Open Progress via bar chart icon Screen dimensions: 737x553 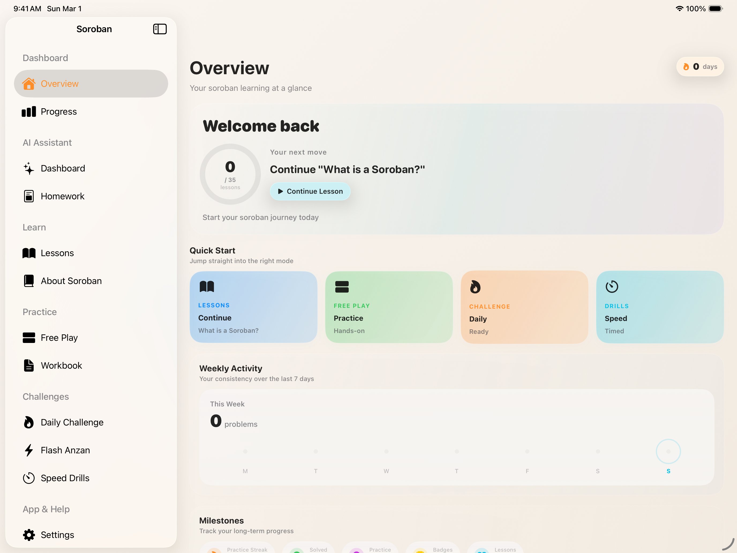(29, 112)
